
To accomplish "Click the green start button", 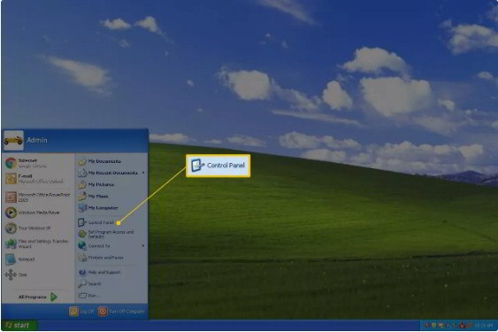I will (19, 325).
